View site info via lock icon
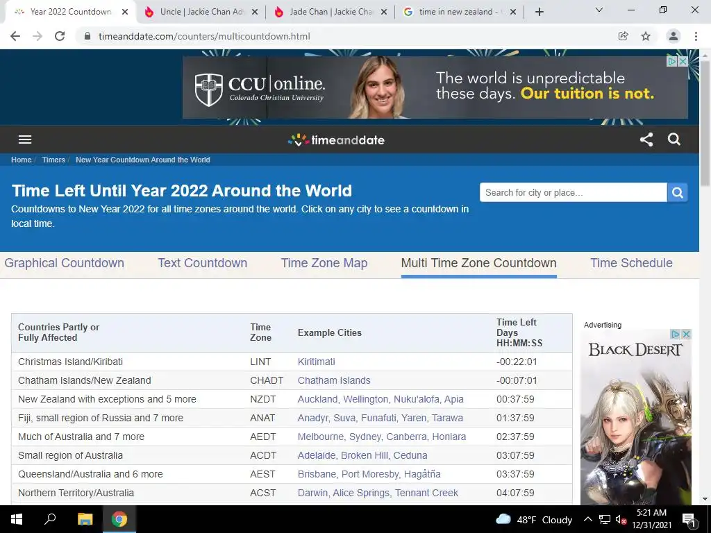Image resolution: width=711 pixels, height=533 pixels. point(87,36)
